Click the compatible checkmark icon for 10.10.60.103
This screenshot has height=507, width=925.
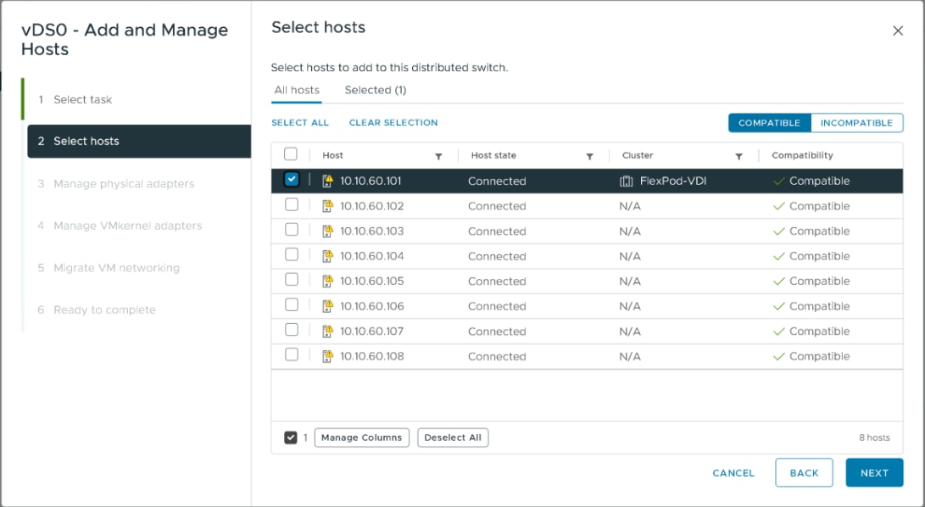(778, 231)
